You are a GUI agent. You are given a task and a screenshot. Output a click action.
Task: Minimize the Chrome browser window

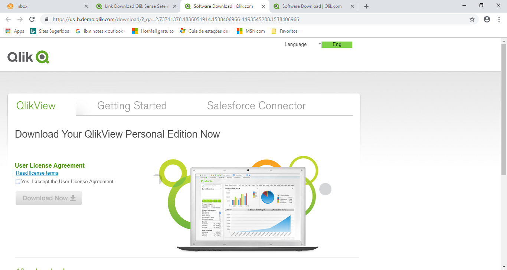[464, 5]
